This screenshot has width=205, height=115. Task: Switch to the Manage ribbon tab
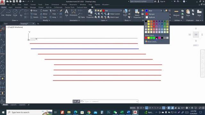[33, 7]
